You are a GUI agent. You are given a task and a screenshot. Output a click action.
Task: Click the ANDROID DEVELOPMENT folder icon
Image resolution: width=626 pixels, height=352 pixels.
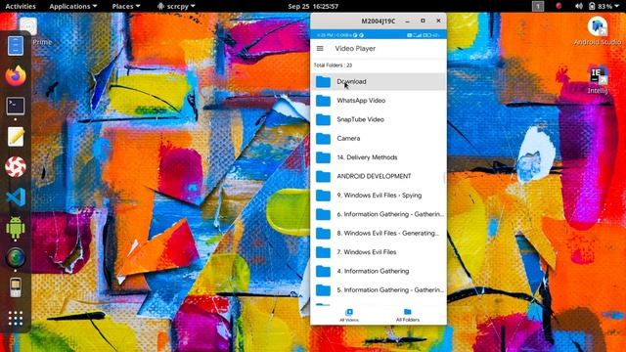pos(323,176)
